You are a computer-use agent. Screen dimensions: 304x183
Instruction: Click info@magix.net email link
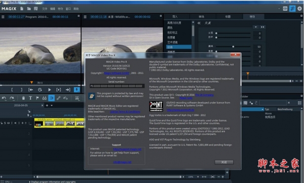point(122,162)
